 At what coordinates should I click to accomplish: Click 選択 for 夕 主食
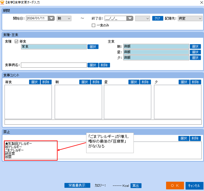[195, 58]
